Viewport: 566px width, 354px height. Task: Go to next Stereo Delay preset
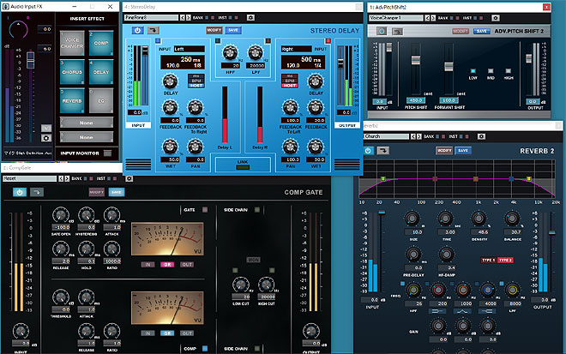[x=189, y=18]
